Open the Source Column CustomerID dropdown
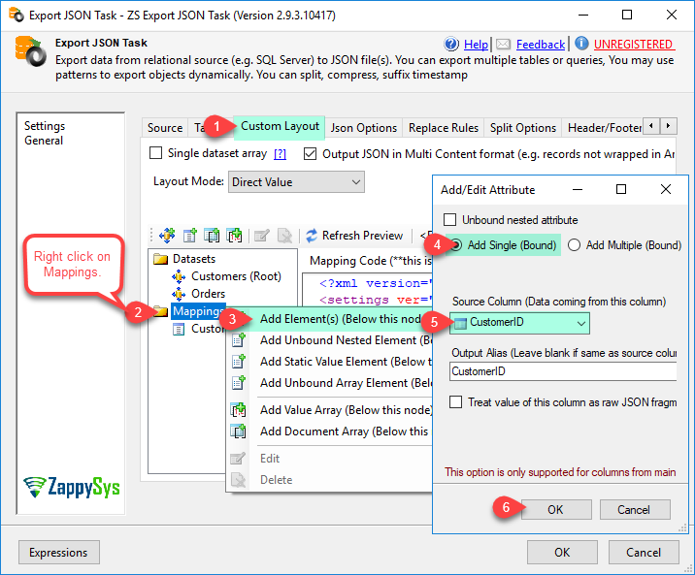 click(519, 323)
